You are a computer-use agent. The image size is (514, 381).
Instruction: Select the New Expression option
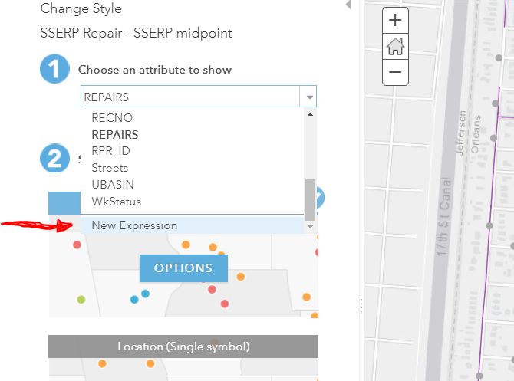pos(134,225)
